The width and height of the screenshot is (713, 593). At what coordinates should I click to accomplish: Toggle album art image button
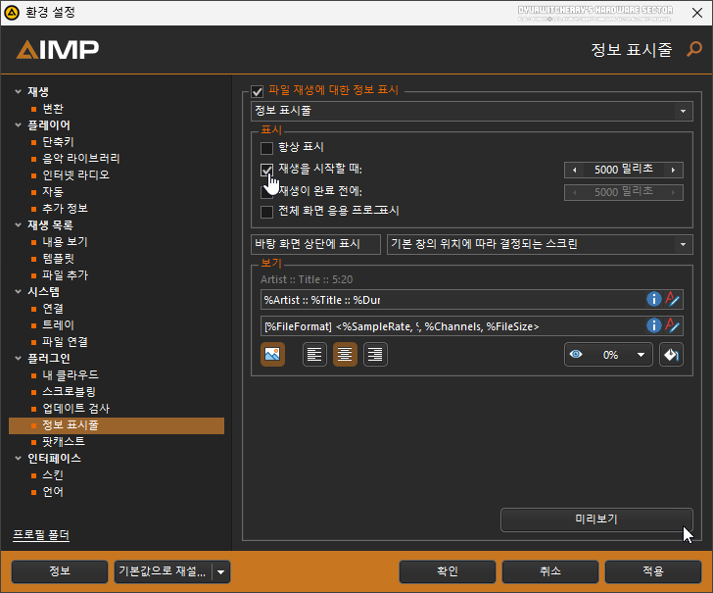[272, 354]
